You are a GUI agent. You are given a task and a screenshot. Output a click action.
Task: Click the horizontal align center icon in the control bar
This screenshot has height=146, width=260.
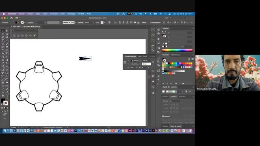tap(123, 23)
